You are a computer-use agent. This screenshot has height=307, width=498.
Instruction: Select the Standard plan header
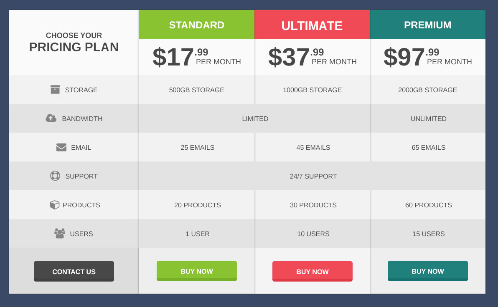[x=197, y=25]
